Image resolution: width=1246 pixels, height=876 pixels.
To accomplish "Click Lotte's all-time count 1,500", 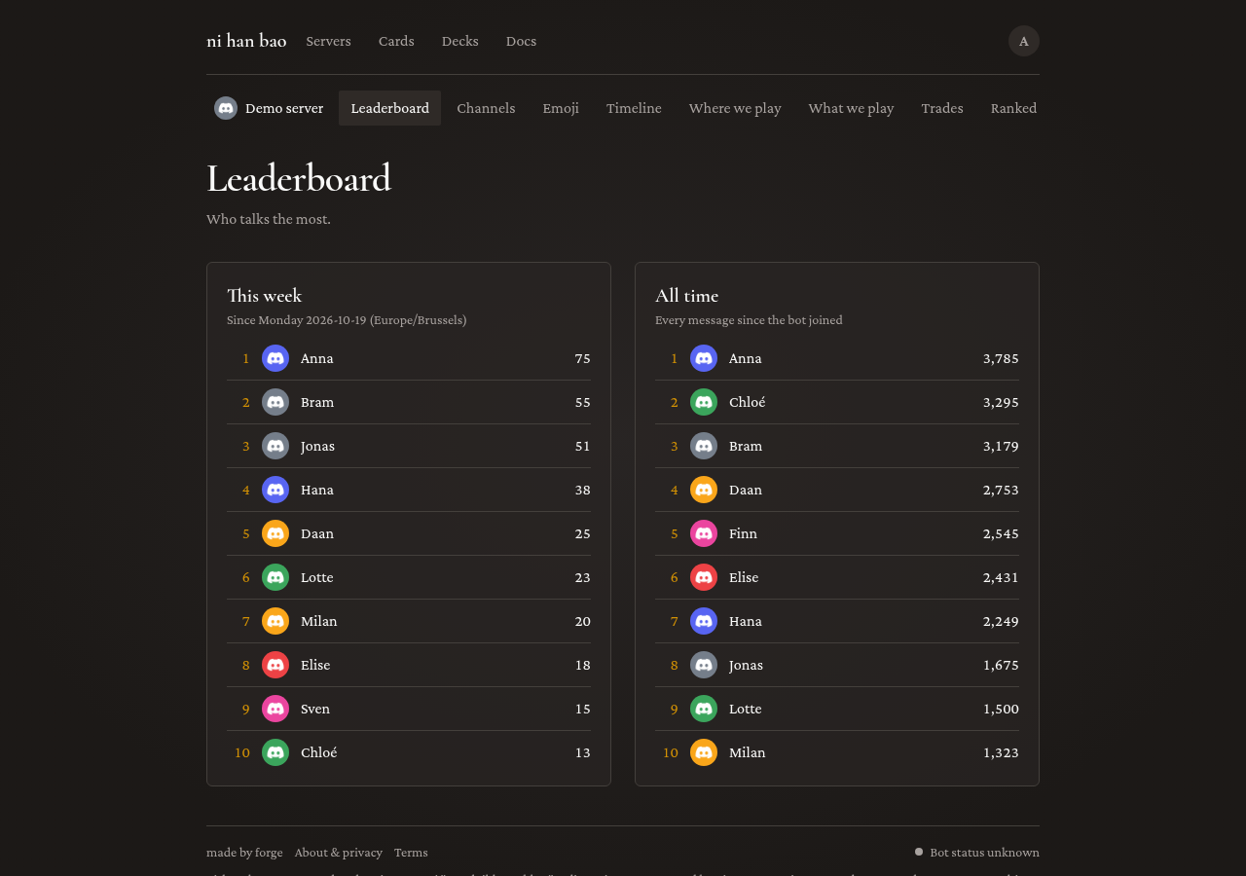I will tap(1001, 709).
